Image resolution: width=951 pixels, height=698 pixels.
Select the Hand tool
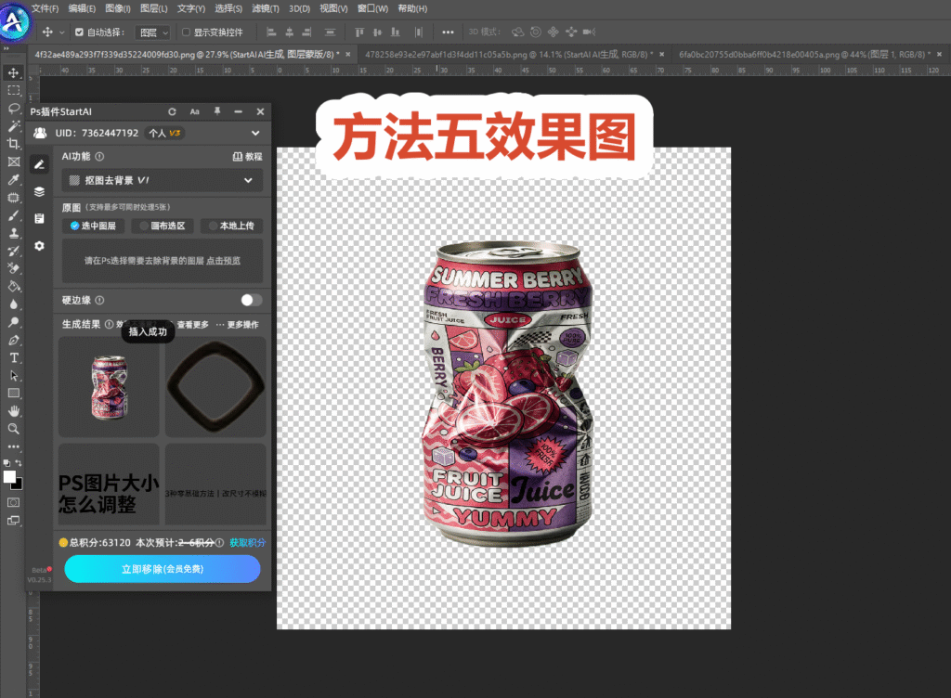[13, 411]
